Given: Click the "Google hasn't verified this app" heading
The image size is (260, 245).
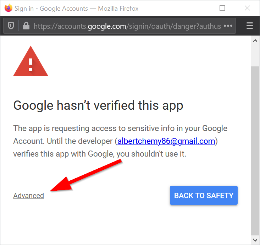Looking at the screenshot, I should (x=98, y=105).
